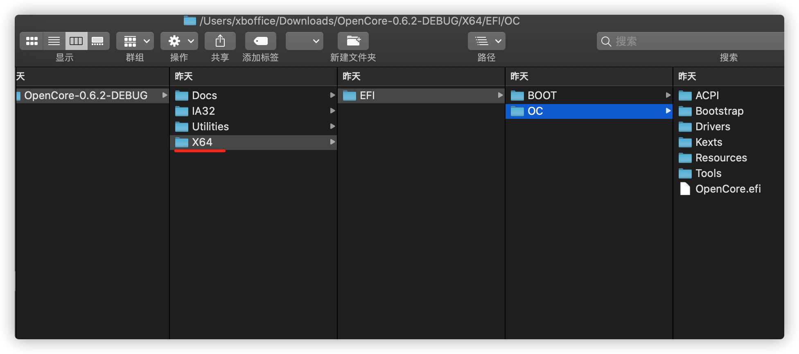The image size is (799, 354).
Task: Click the OC folder icon
Action: click(517, 111)
